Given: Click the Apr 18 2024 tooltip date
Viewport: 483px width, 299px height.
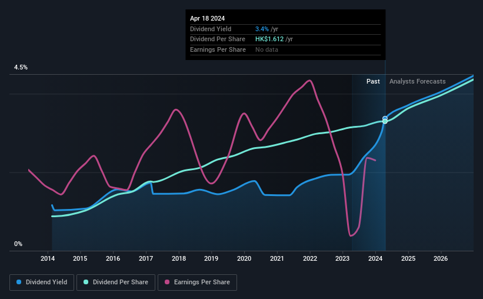Looking at the screenshot, I should 207,18.
